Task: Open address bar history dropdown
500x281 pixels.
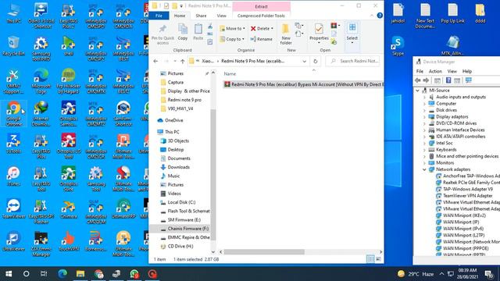Action: (x=304, y=61)
